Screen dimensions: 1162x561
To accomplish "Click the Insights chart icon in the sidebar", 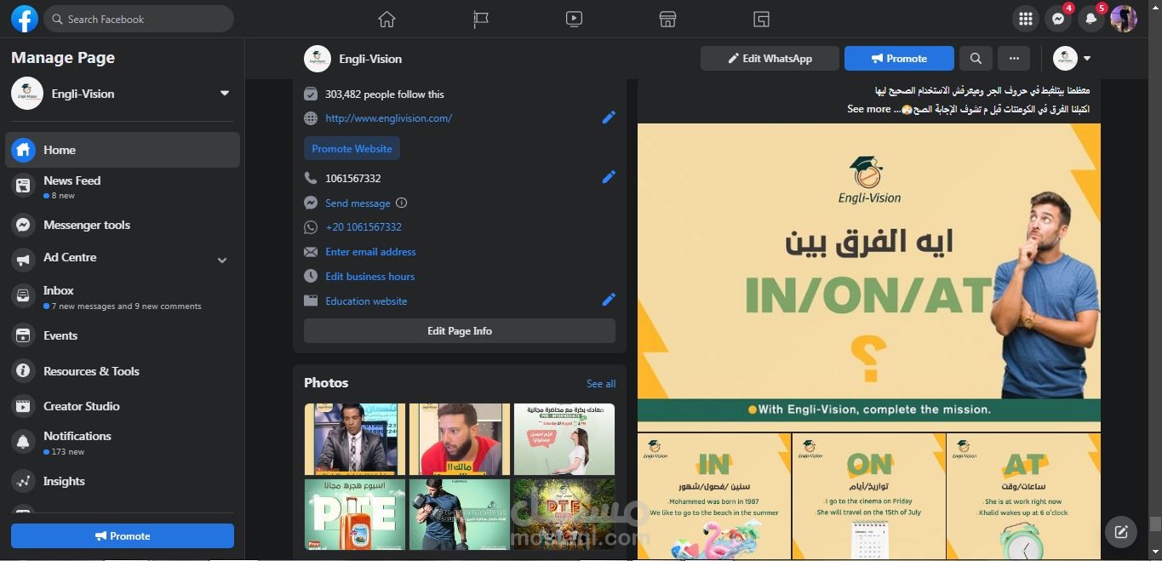I will pyautogui.click(x=24, y=481).
